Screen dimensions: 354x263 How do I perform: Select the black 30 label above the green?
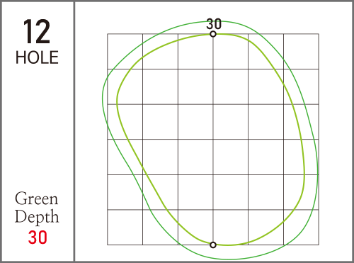214,24
